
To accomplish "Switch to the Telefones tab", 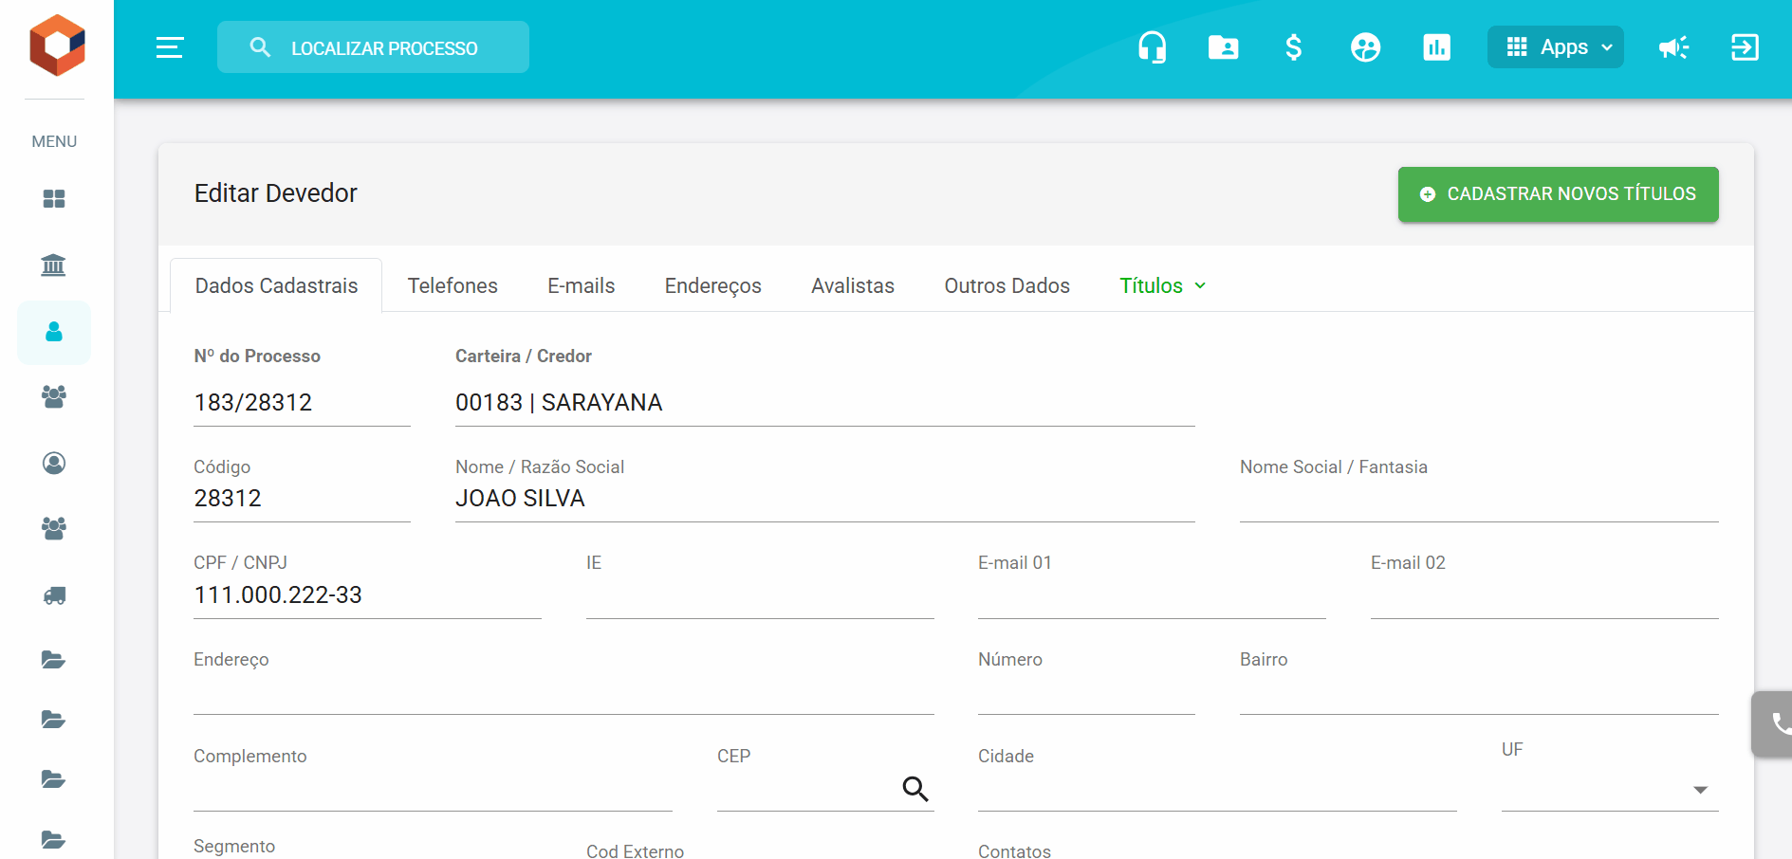I will click(x=453, y=285).
